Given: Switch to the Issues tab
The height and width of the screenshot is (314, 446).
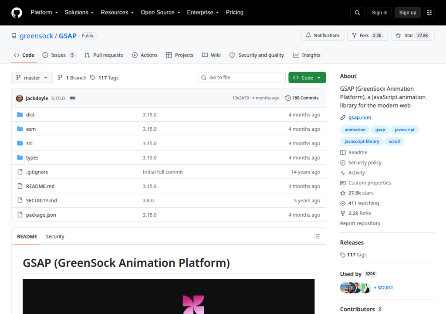Looking at the screenshot, I should [x=59, y=55].
